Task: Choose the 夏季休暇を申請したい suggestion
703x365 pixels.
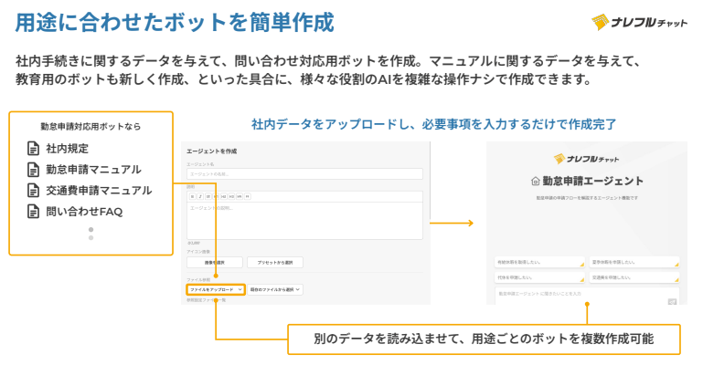Action: [x=634, y=262]
